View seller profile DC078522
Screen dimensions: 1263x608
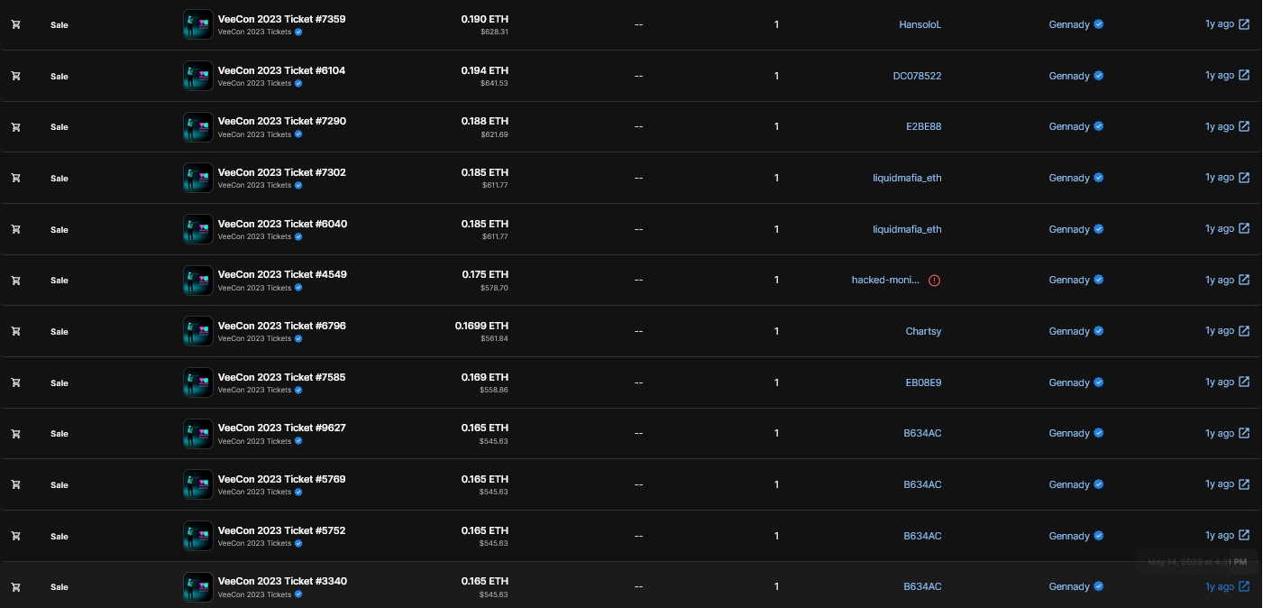click(917, 76)
